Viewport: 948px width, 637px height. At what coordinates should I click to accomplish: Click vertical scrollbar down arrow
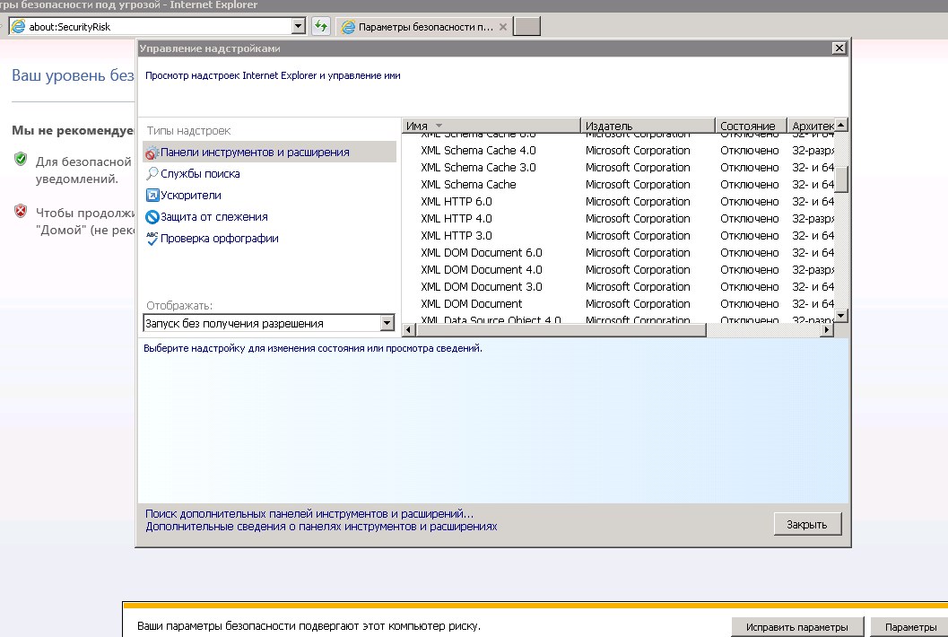click(x=841, y=316)
